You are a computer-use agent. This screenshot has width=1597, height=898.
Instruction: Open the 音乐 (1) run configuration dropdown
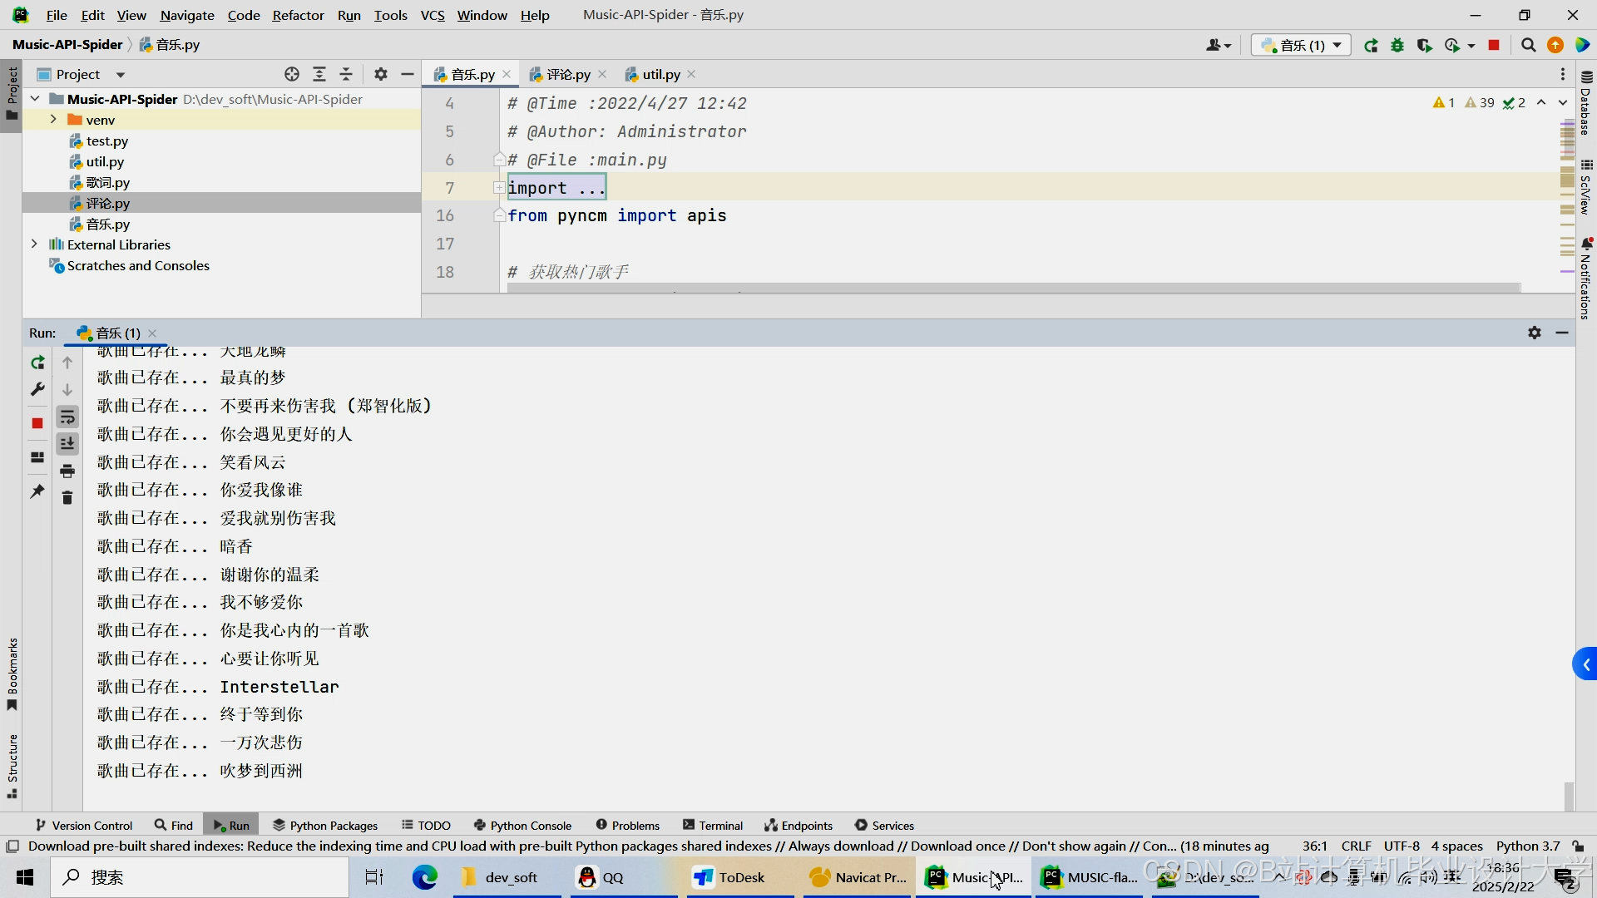click(x=1301, y=46)
